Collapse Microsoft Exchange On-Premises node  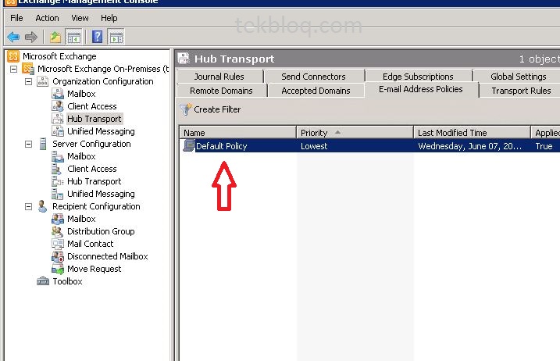[x=13, y=69]
